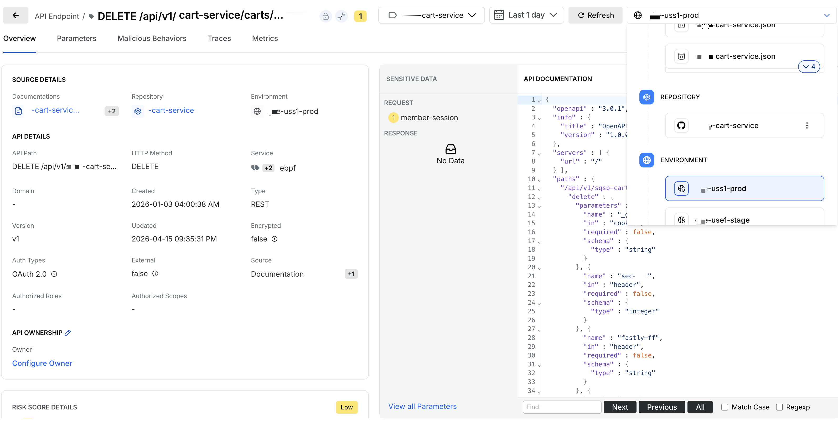This screenshot has height=421, width=838.
Task: Click the Next find button
Action: coord(620,407)
